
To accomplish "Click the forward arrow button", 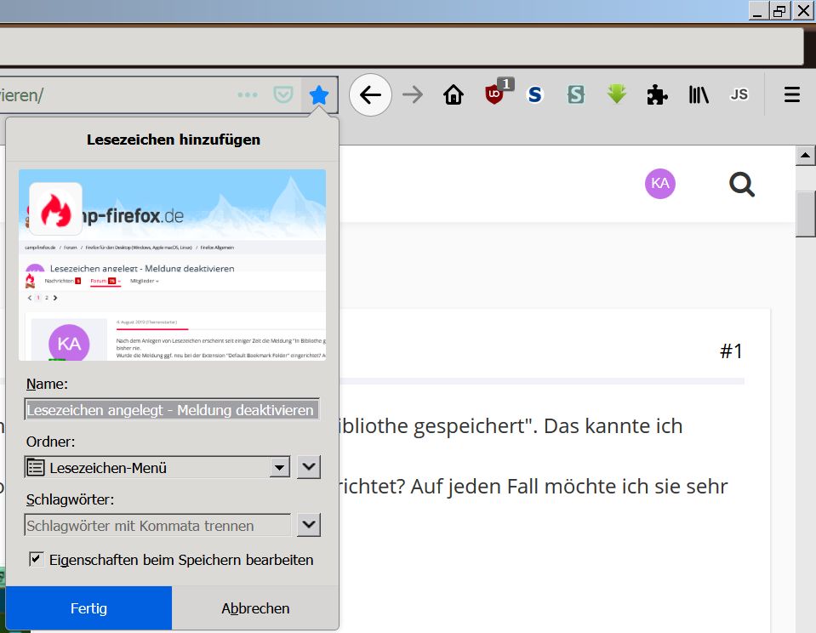I will (413, 94).
